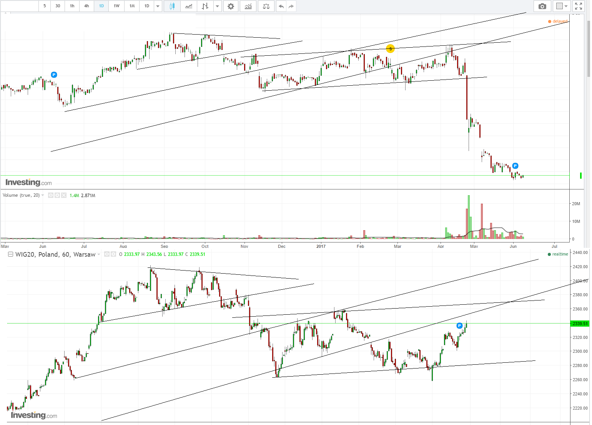This screenshot has height=425, width=592.
Task: Click the Investing.com logo on WIG20 chart
Action: [34, 415]
